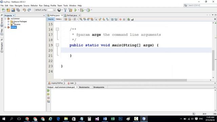
Task: Click the Stop button in Output panel
Action: 48,98
